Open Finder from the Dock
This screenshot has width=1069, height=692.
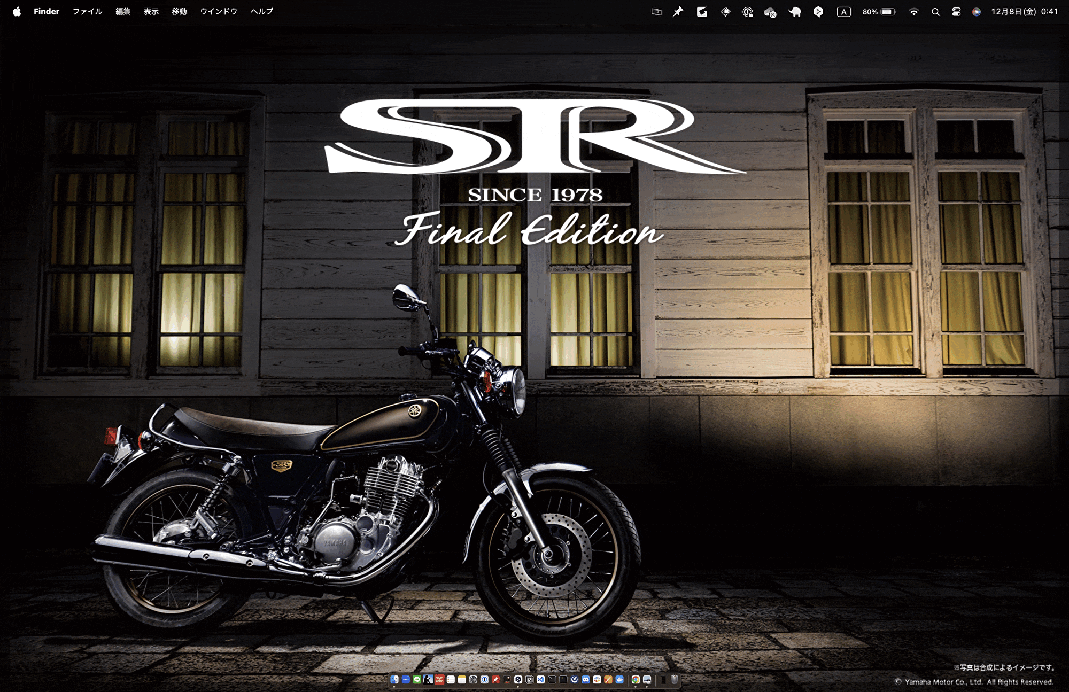tap(394, 680)
